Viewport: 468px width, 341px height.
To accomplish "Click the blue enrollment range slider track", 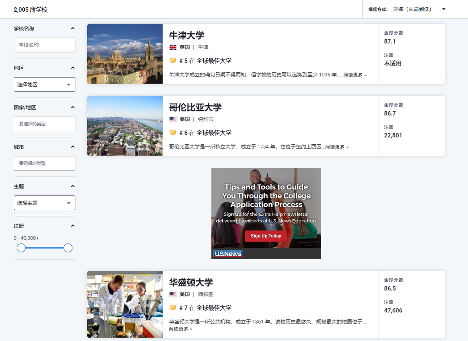I will coord(45,248).
